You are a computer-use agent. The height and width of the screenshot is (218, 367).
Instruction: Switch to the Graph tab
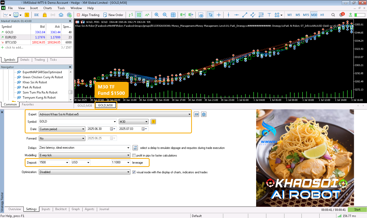pos(76,209)
